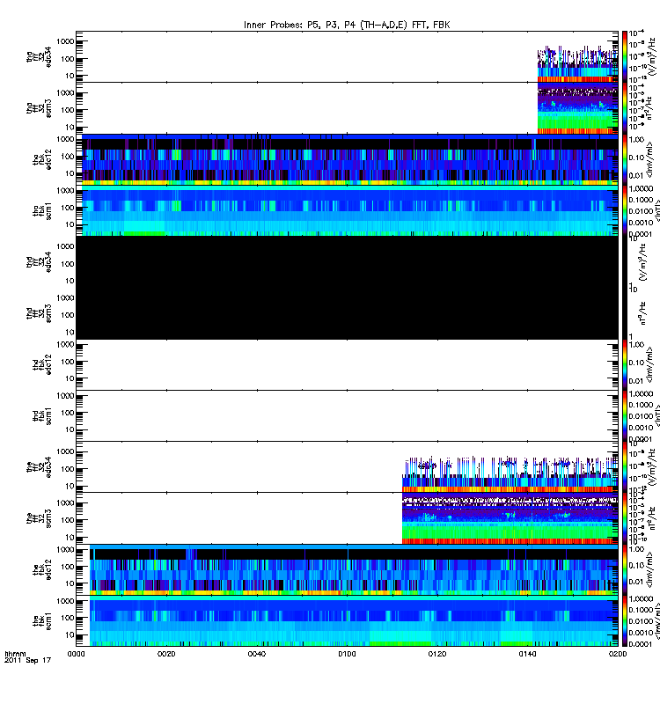660x704 pixels.
Task: Select the 0040 time tick label
Action: (x=256, y=654)
